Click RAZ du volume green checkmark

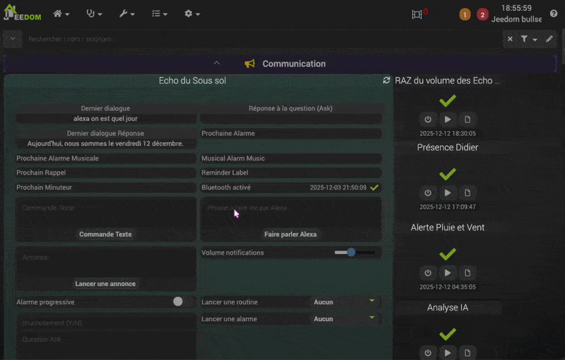coord(448,101)
